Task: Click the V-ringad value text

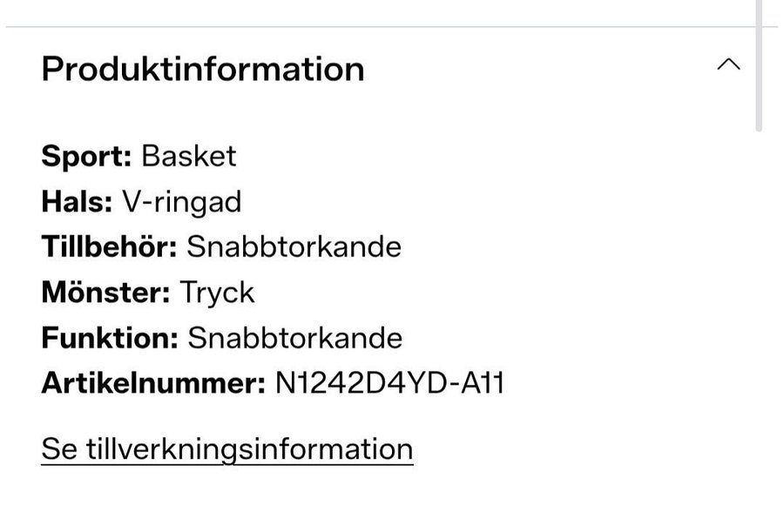Action: click(x=181, y=202)
